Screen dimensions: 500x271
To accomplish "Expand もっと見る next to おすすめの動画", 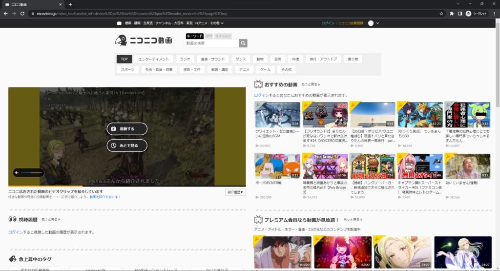I will point(311,84).
